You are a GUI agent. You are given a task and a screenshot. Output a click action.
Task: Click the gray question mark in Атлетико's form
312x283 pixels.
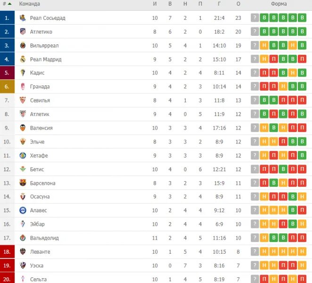point(255,32)
